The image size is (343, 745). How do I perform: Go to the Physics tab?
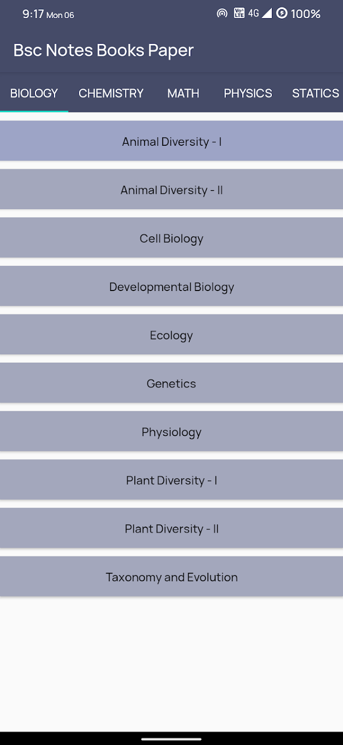[248, 93]
